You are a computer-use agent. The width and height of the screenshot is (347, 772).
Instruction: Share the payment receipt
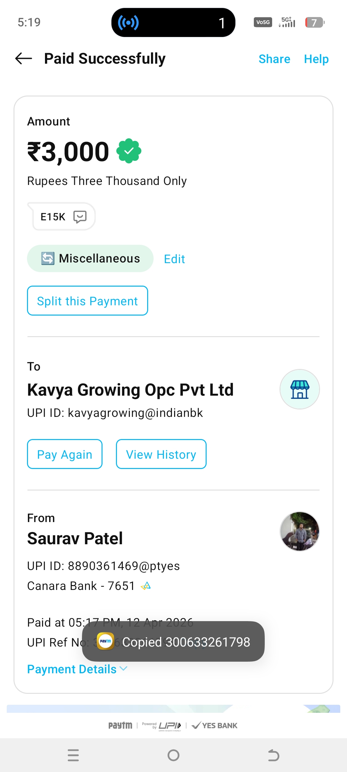(x=274, y=59)
